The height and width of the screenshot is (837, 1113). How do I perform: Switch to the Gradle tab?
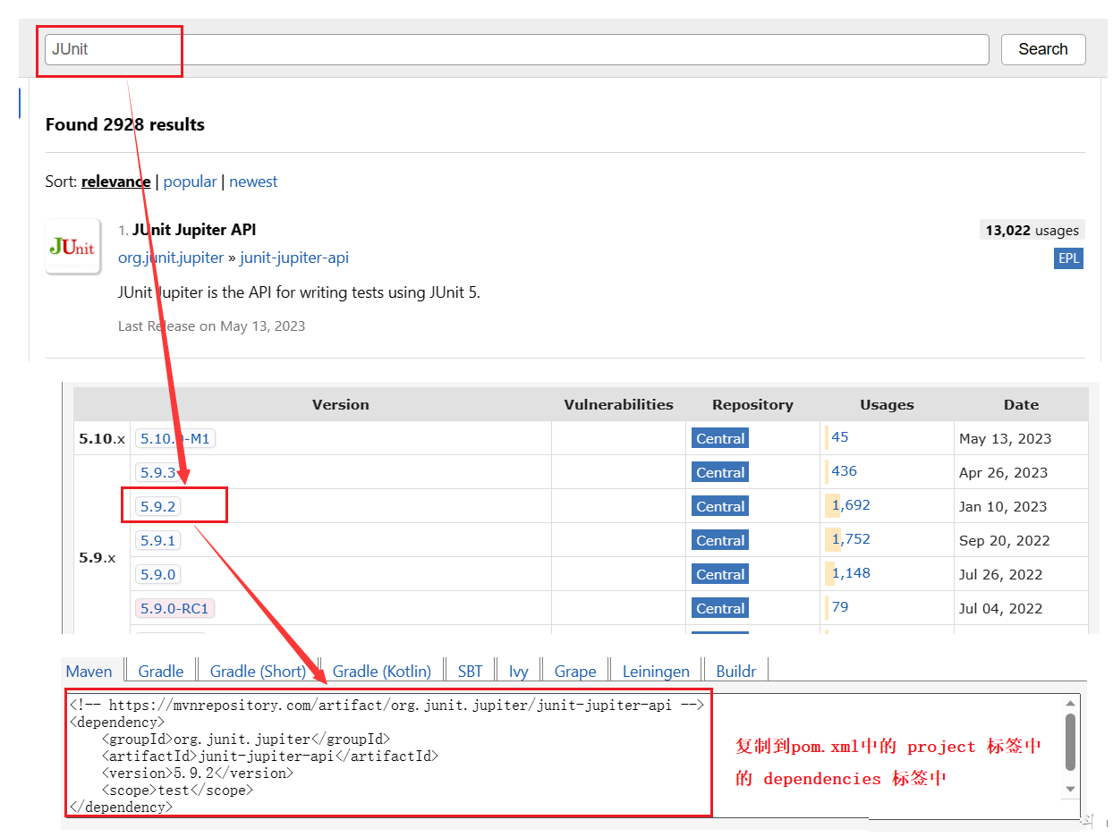click(x=161, y=671)
